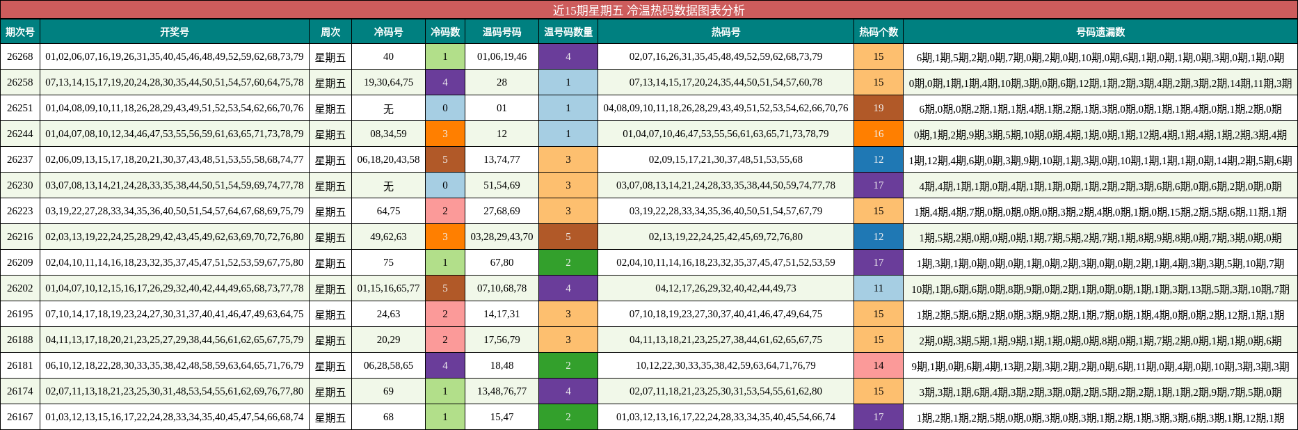Image resolution: width=1298 pixels, height=430 pixels.
Task: Select warm count 5 in row 26216
Action: click(568, 237)
